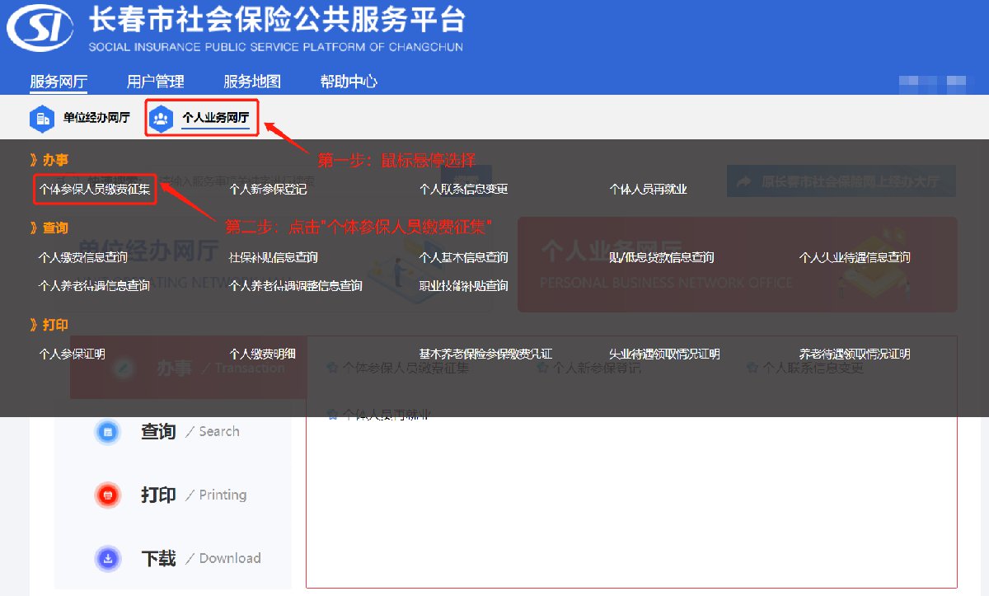Open 个人缴费信息查询 link
This screenshot has height=596, width=989.
[83, 258]
